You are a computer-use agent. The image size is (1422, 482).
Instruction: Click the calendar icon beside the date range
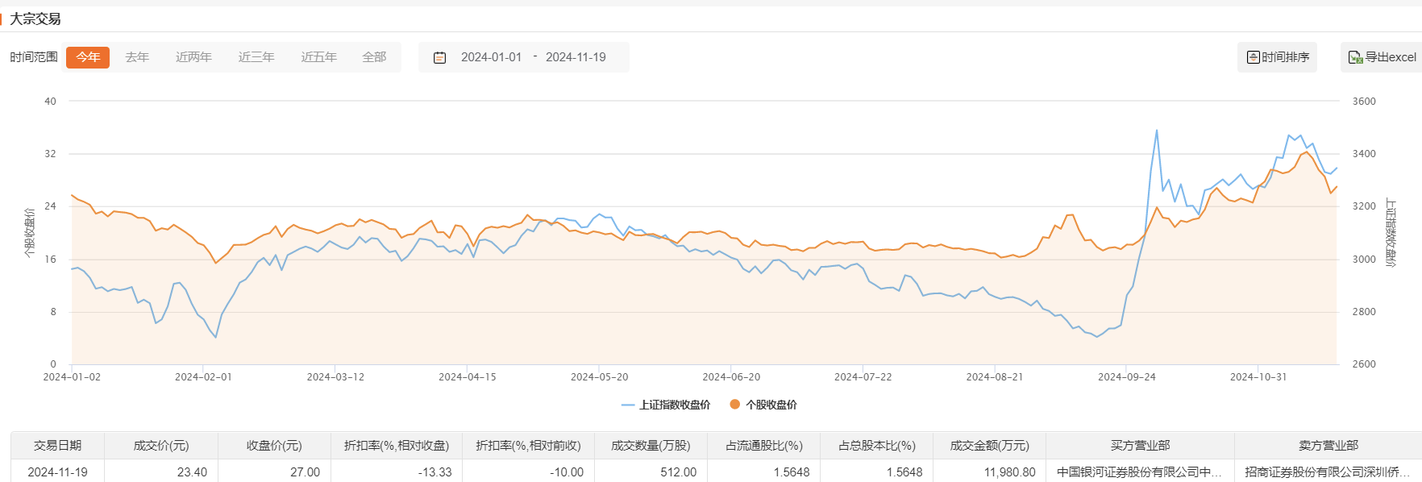(439, 57)
